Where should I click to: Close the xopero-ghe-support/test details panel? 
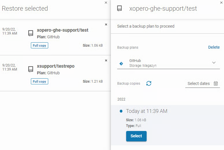pos(221,3)
